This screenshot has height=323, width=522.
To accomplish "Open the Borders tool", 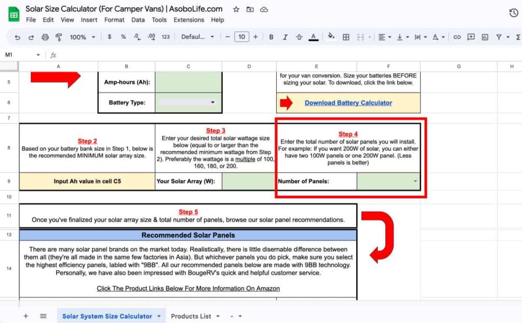I will [346, 37].
